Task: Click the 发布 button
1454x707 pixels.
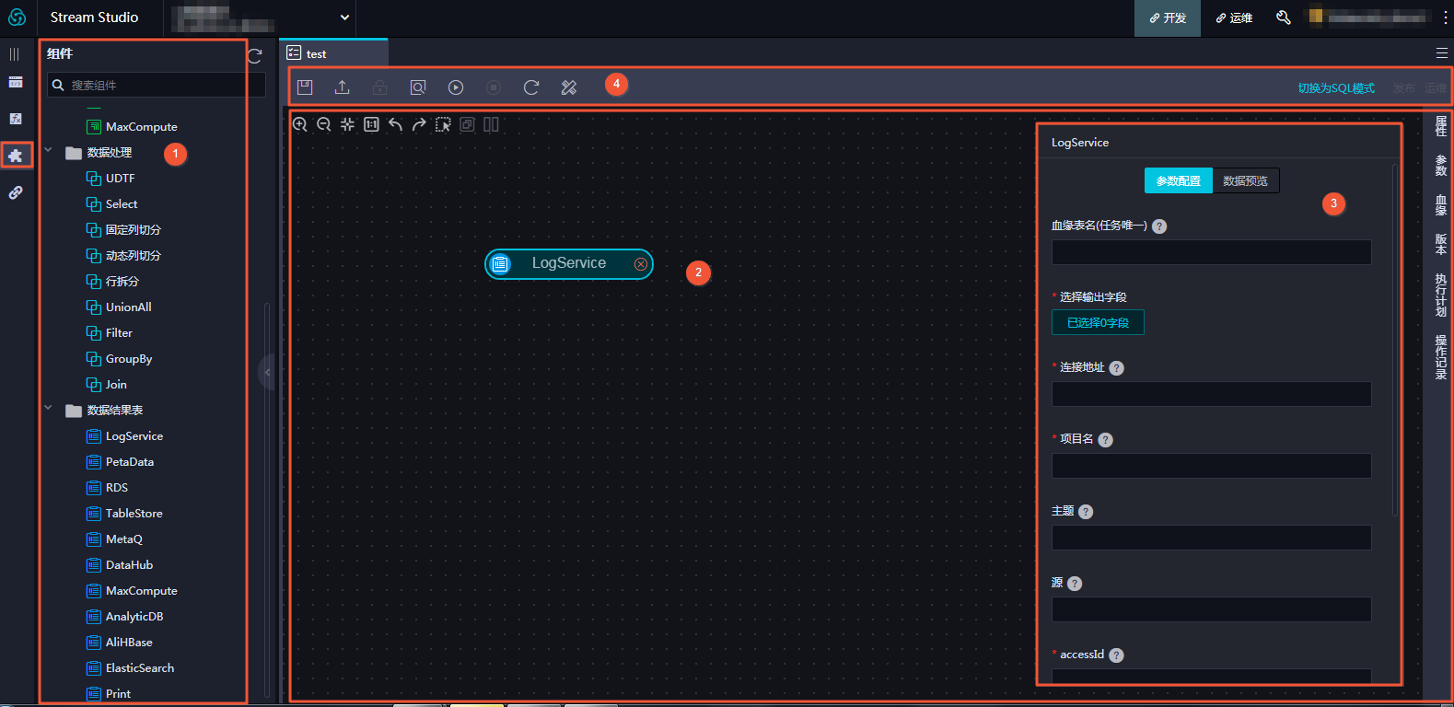Action: point(1403,88)
